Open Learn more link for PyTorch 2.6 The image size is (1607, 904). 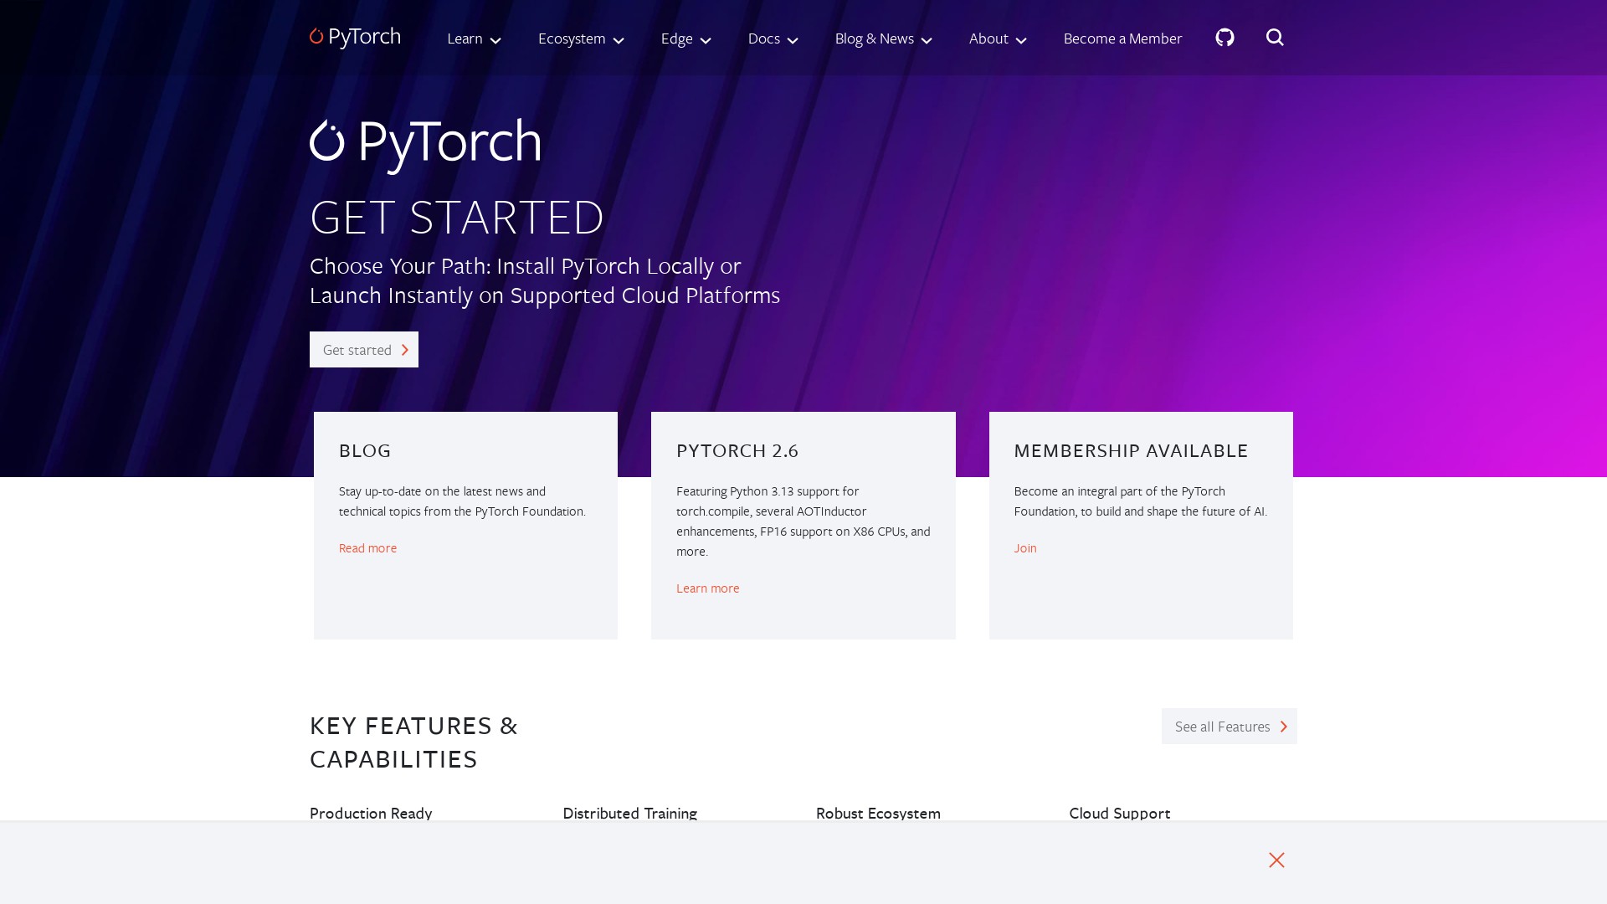[x=707, y=588]
